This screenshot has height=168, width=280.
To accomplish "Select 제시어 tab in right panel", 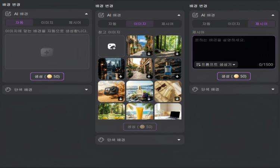I will click(261, 24).
